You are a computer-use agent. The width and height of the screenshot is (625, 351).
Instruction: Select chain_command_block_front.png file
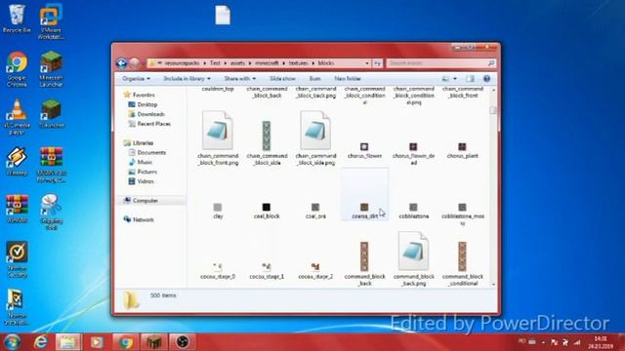(x=218, y=138)
